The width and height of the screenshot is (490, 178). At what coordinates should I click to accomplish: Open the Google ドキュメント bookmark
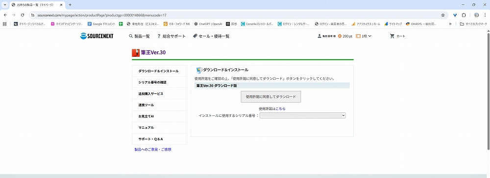[101, 23]
